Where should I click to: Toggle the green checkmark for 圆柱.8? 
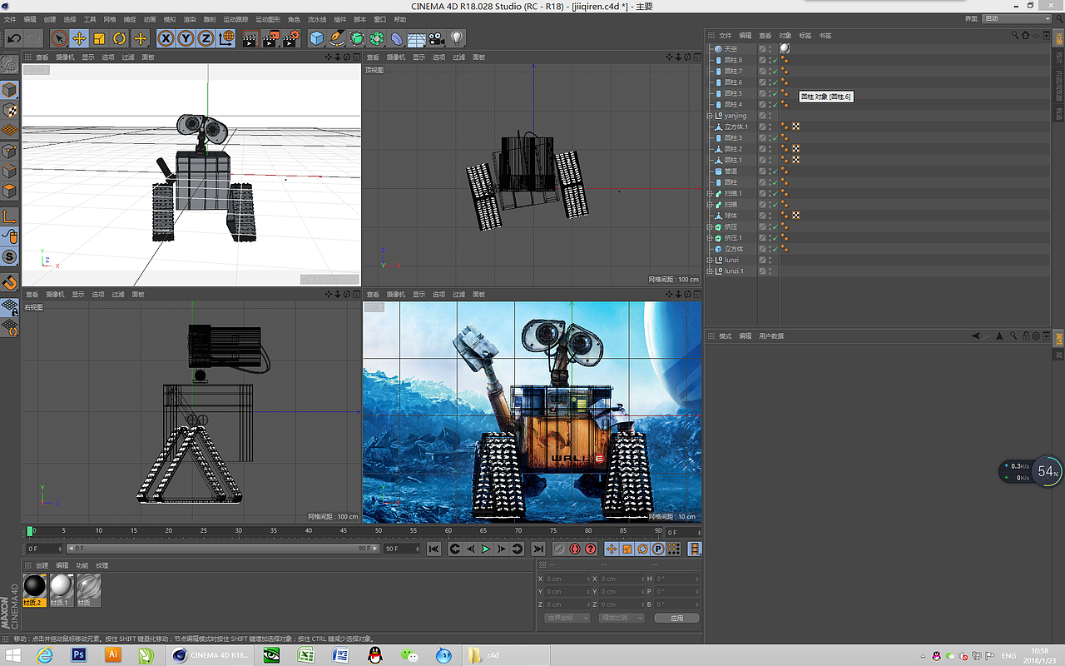[774, 61]
